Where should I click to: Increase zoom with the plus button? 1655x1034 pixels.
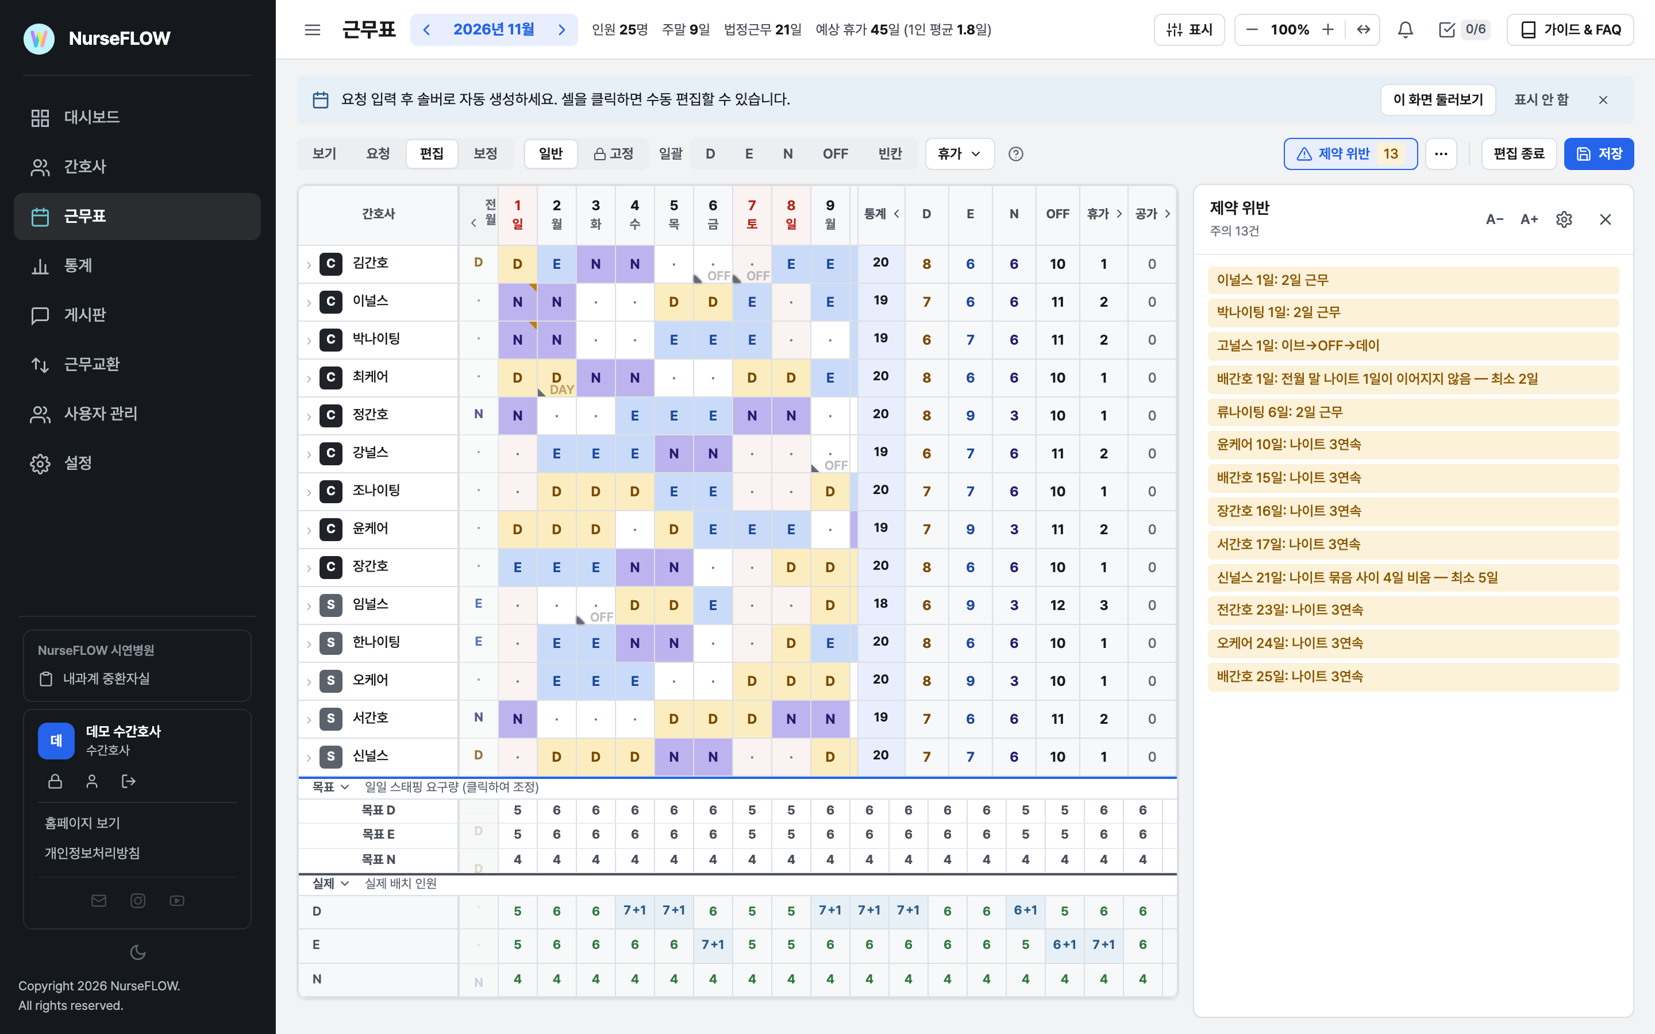point(1327,29)
